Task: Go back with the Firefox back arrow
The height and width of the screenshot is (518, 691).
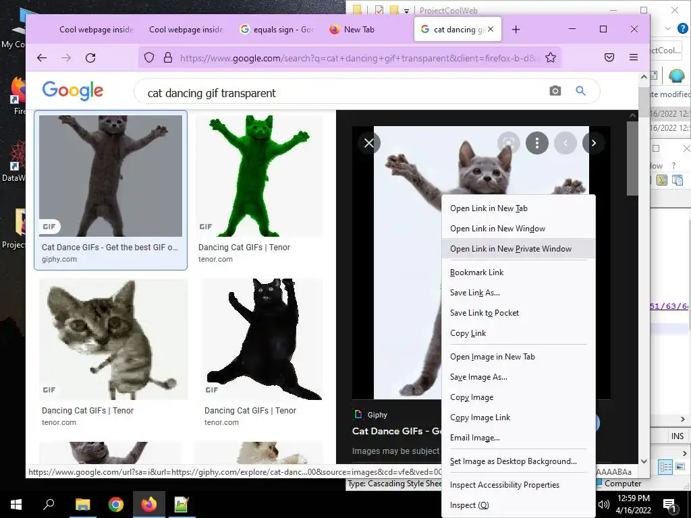Action: [x=42, y=58]
